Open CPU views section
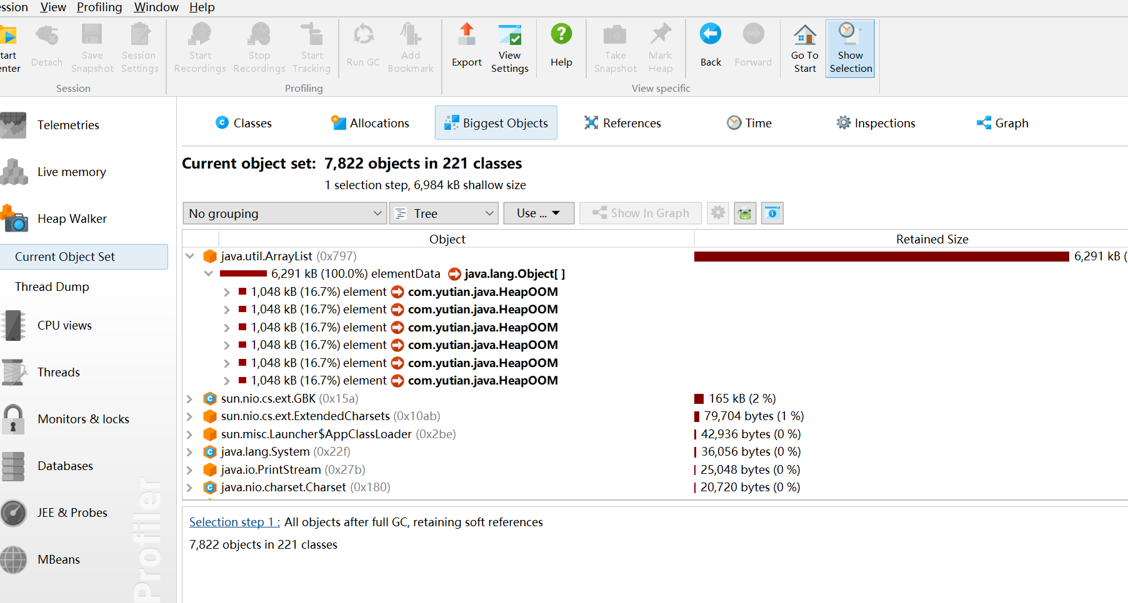 pyautogui.click(x=64, y=325)
